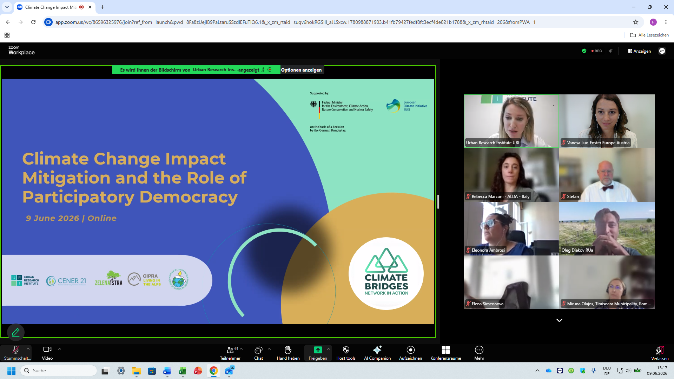Click the AI sparkle icon near REC
This screenshot has width=674, height=379.
tap(611, 51)
